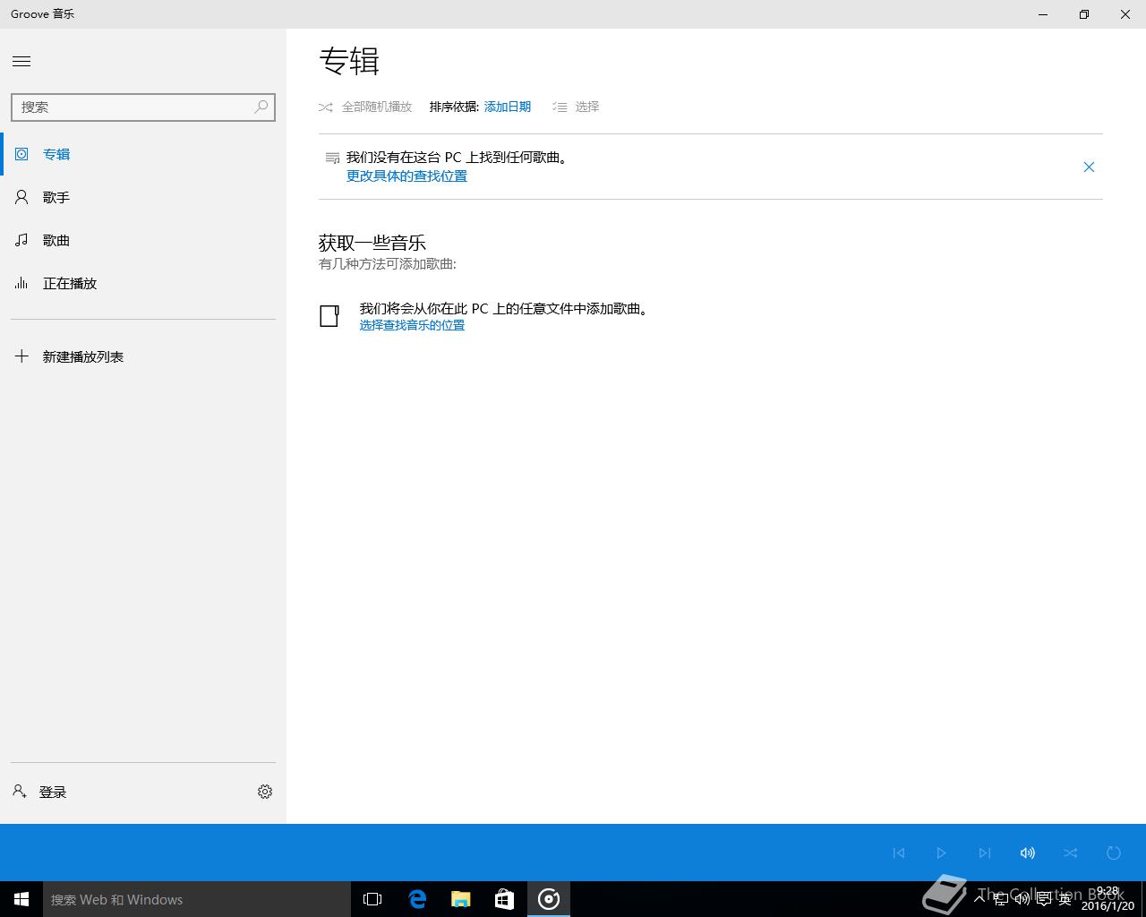The width and height of the screenshot is (1146, 917).
Task: Click the 获取一些音乐 heading
Action: 372,243
